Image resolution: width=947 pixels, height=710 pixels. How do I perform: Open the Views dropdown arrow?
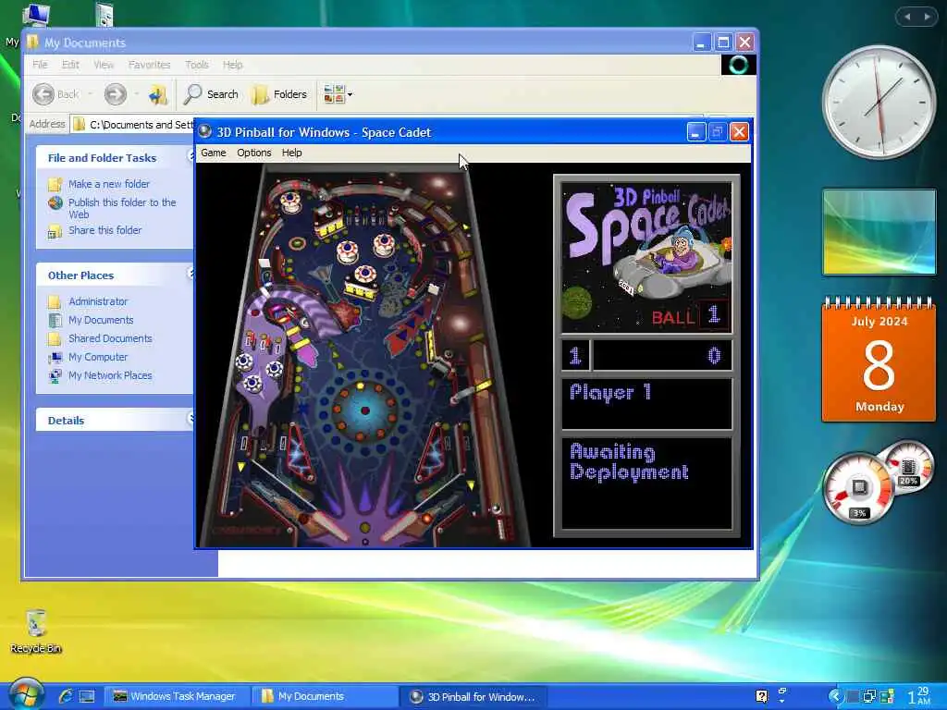350,95
